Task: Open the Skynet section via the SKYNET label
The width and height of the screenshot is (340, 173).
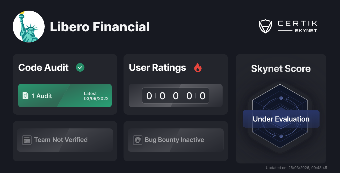Action: [x=306, y=30]
